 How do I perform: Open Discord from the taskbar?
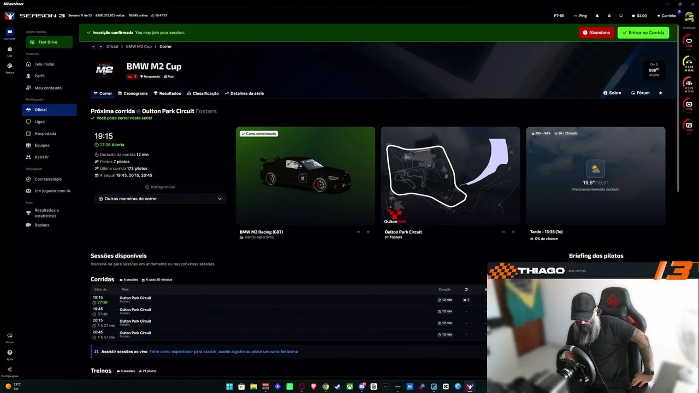click(x=362, y=386)
